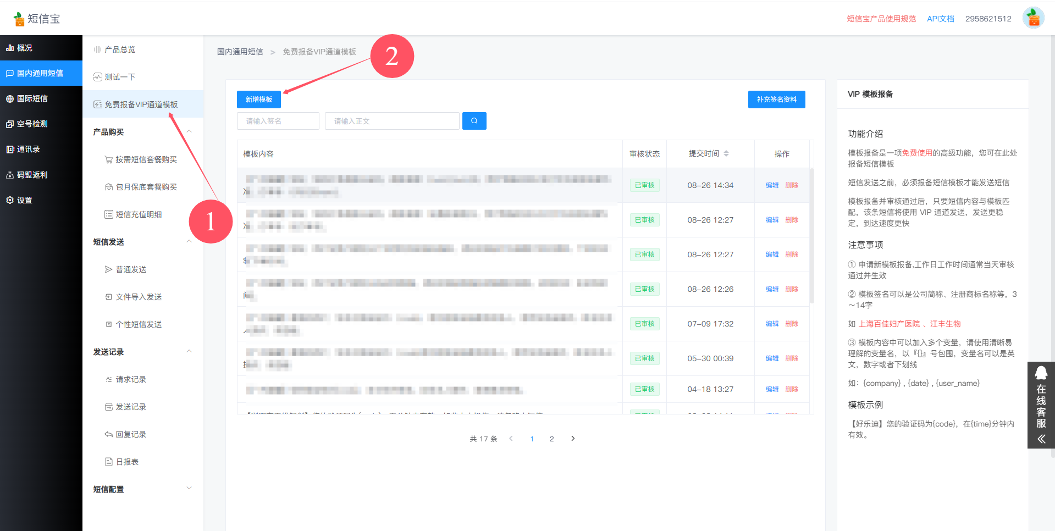Open 空号检测 in the dark sidebar
This screenshot has width=1055, height=531.
pos(41,124)
